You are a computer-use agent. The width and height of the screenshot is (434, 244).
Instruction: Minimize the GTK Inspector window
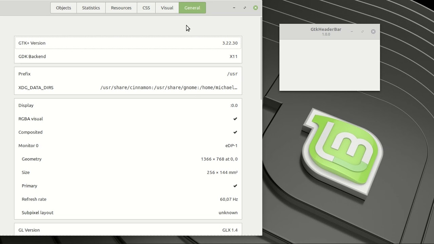coord(234,8)
